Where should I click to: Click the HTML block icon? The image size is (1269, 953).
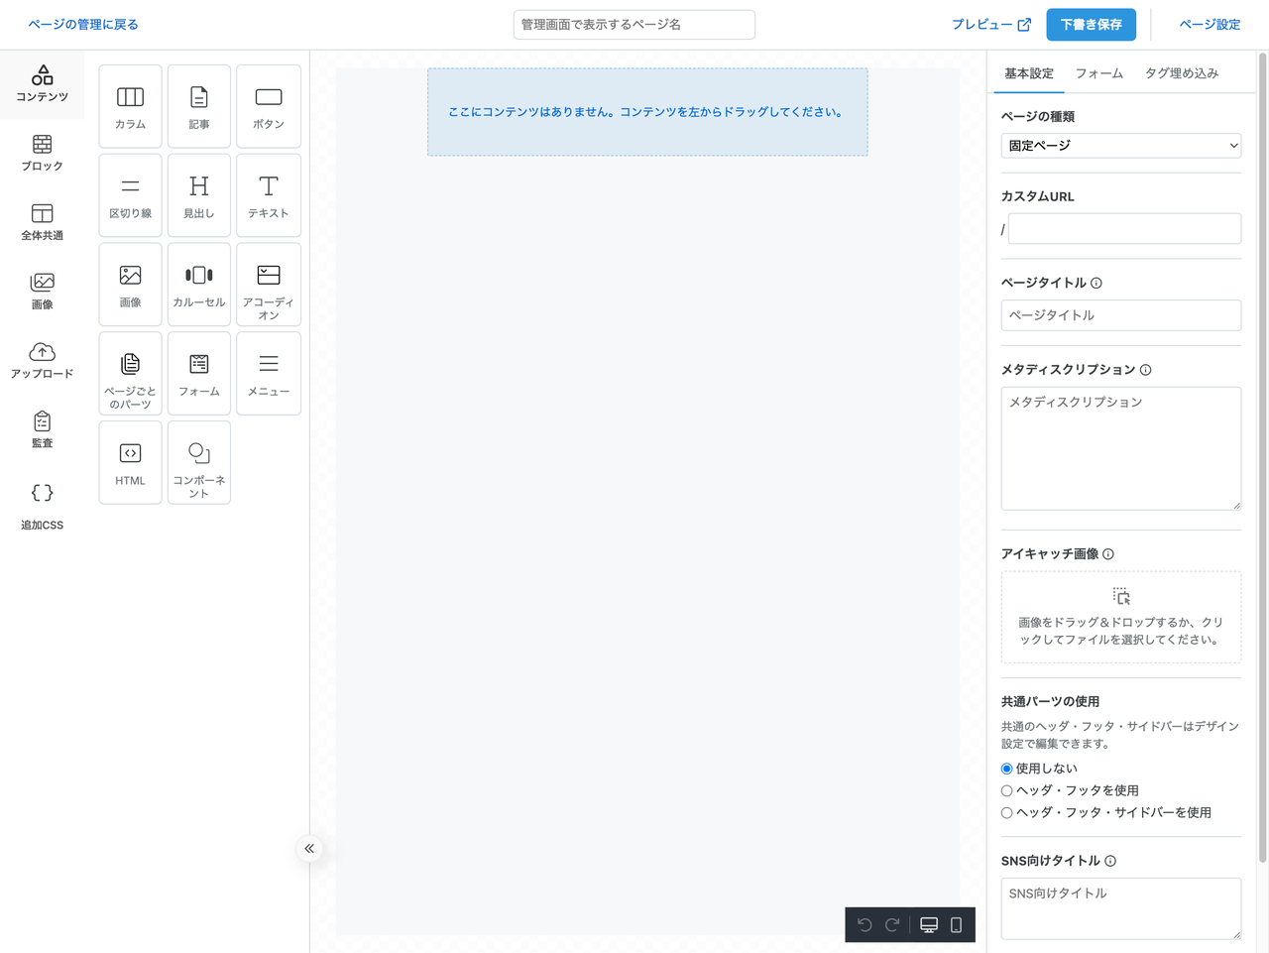130,462
